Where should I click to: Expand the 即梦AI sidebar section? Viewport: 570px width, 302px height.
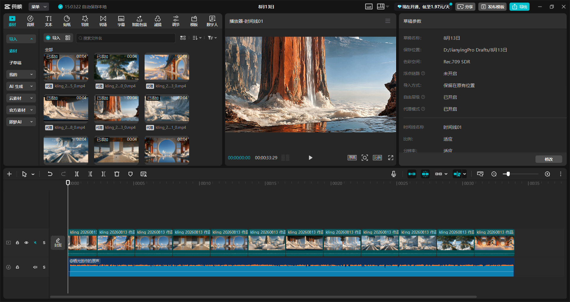click(21, 122)
